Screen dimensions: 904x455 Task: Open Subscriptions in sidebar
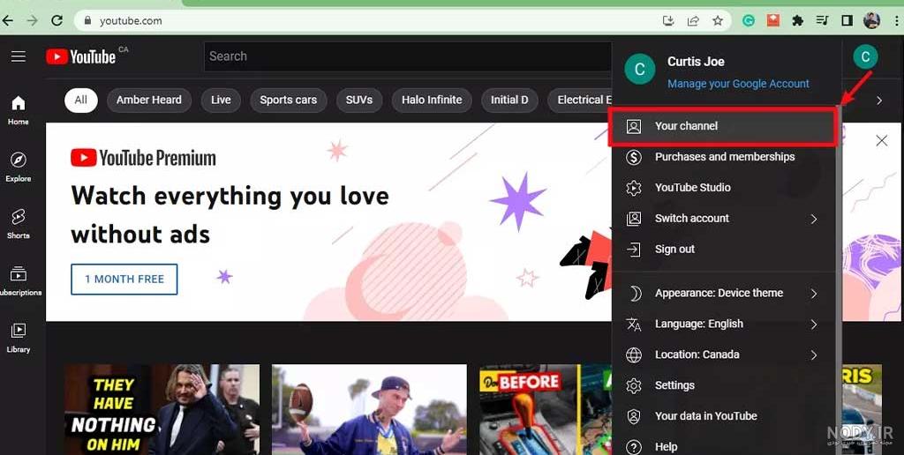pos(19,280)
